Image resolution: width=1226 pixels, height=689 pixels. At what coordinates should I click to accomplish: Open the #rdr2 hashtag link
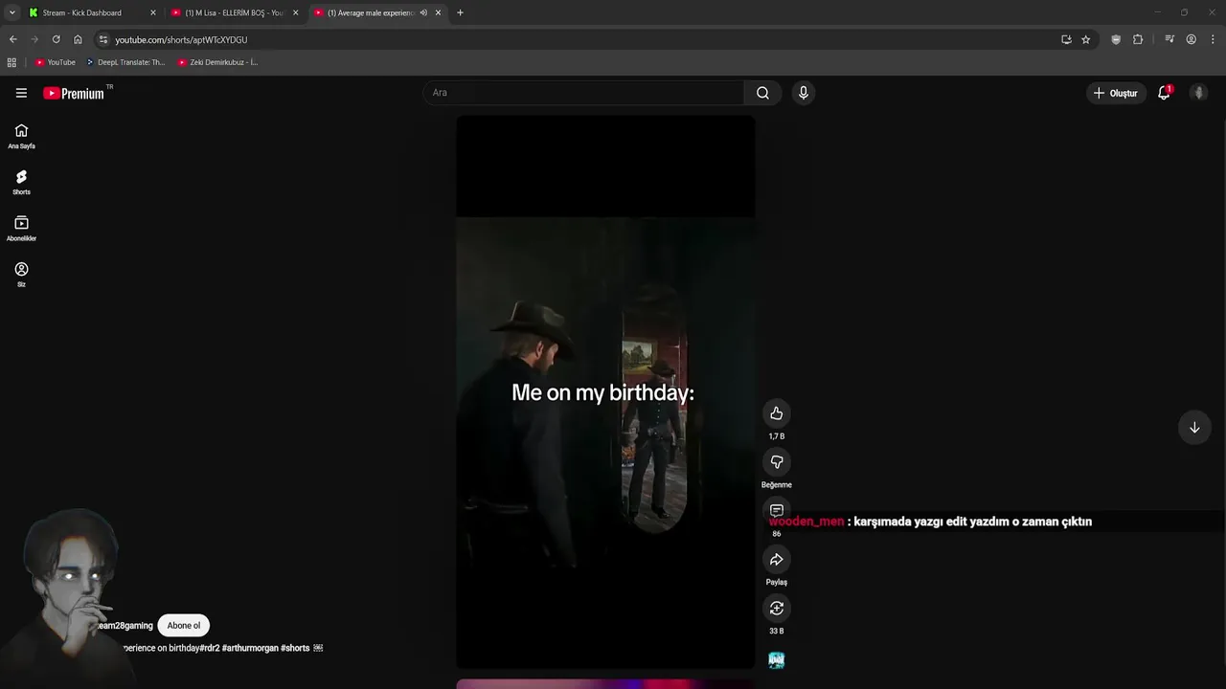(210, 648)
